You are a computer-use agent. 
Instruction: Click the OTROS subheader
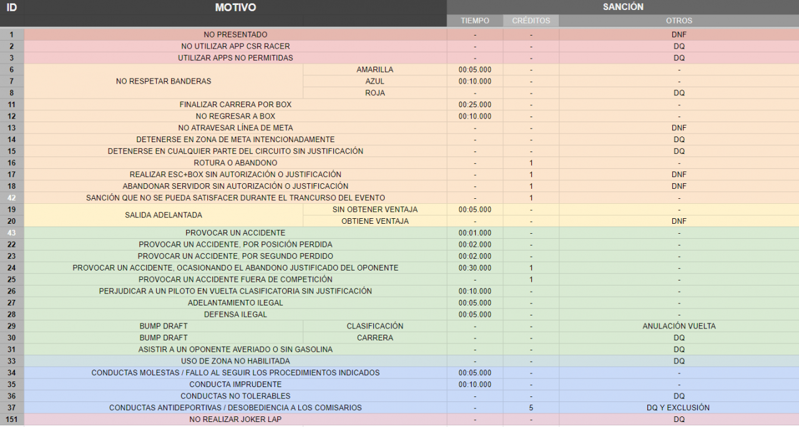pyautogui.click(x=679, y=21)
